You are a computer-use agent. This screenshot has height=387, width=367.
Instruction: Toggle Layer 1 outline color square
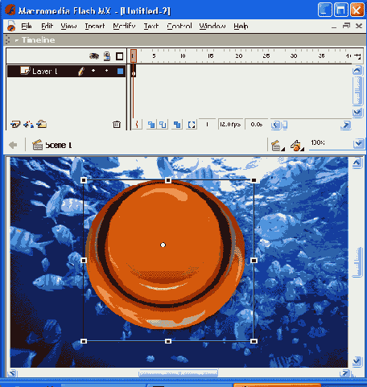(x=120, y=71)
